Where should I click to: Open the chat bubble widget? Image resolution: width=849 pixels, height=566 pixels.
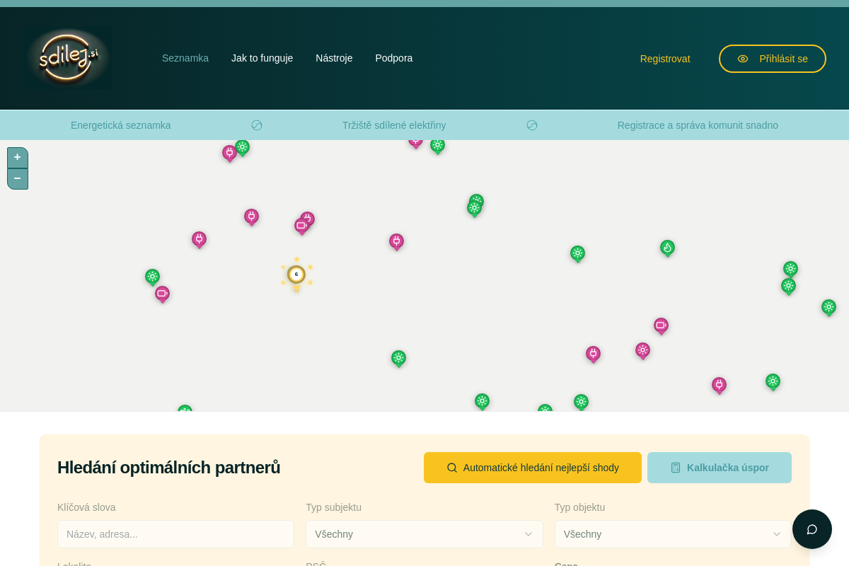point(812,529)
